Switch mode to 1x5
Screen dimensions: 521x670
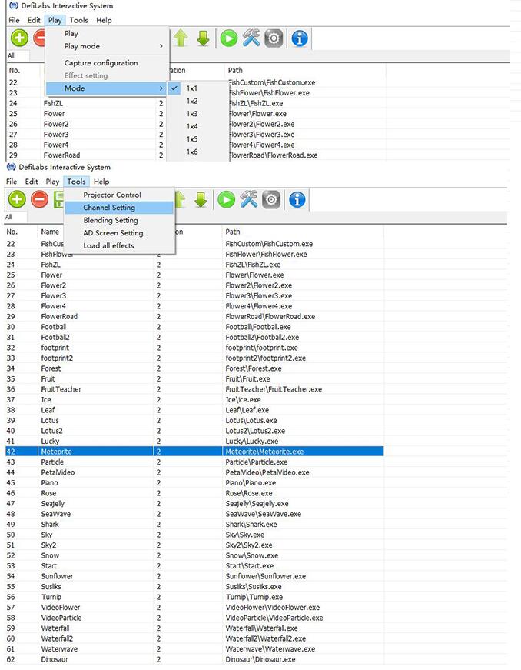pos(191,139)
